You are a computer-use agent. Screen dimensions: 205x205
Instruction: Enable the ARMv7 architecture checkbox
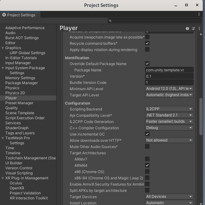pyautogui.click(x=147, y=159)
